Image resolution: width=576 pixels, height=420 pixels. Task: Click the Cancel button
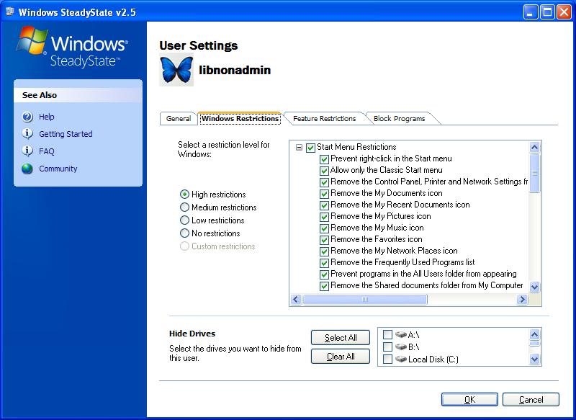(x=531, y=399)
